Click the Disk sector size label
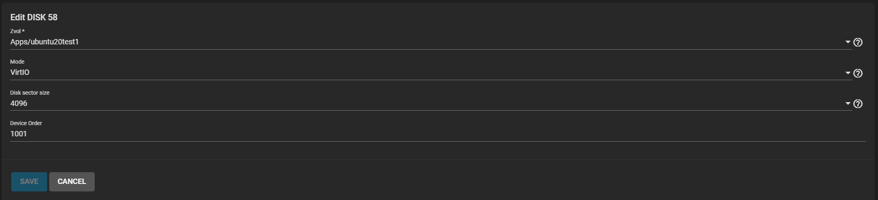The height and width of the screenshot is (200, 878). click(29, 93)
